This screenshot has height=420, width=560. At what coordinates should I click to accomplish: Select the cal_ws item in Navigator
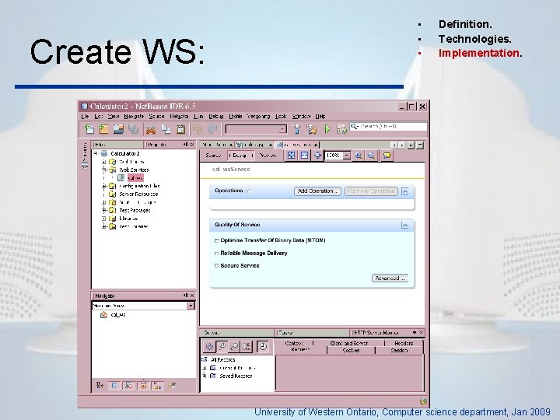coord(118,315)
